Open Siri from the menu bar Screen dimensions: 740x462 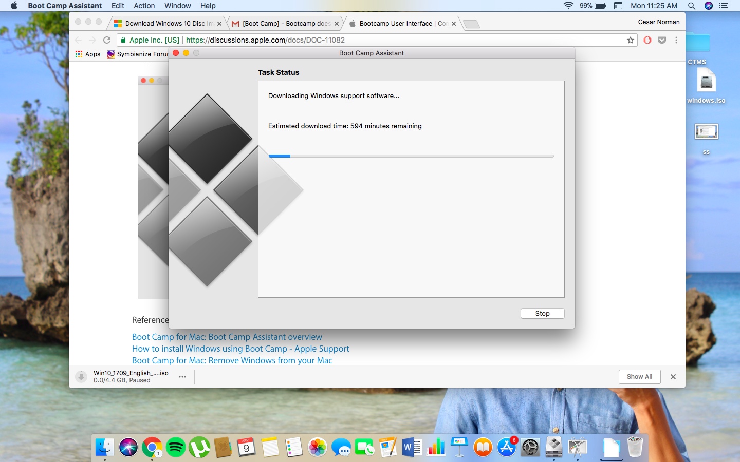click(709, 6)
